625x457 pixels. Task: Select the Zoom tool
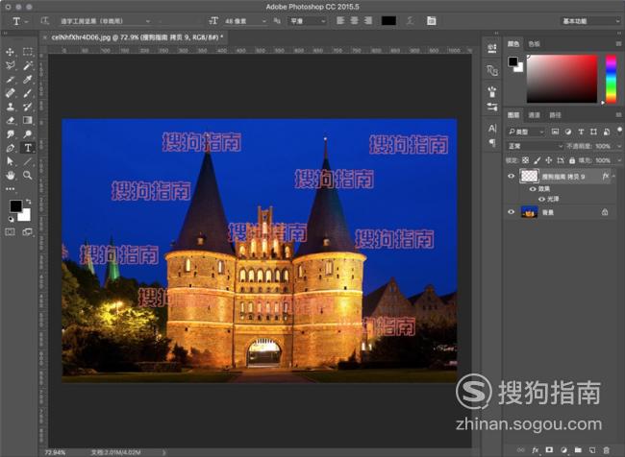(x=28, y=175)
